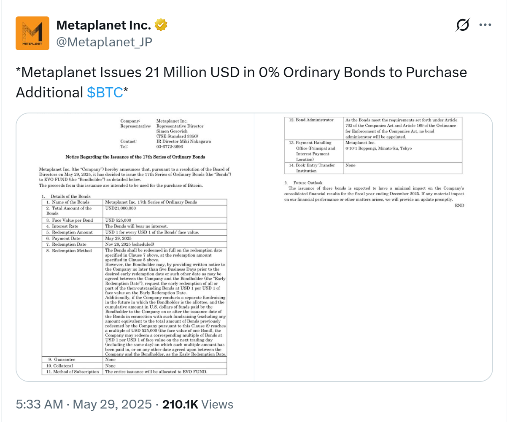Click the gold verified badge

coord(161,25)
